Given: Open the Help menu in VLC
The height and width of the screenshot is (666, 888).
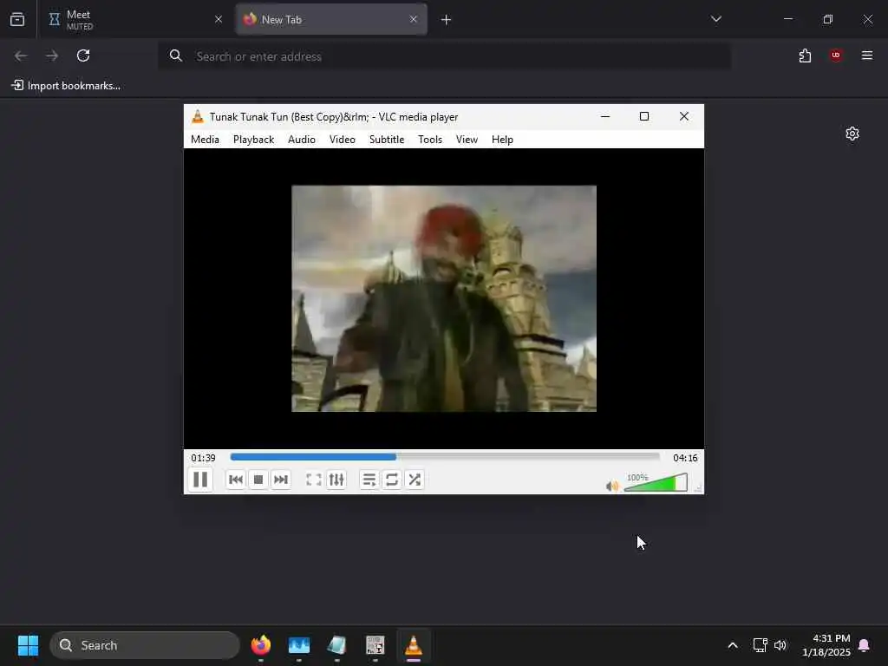Looking at the screenshot, I should tap(502, 140).
